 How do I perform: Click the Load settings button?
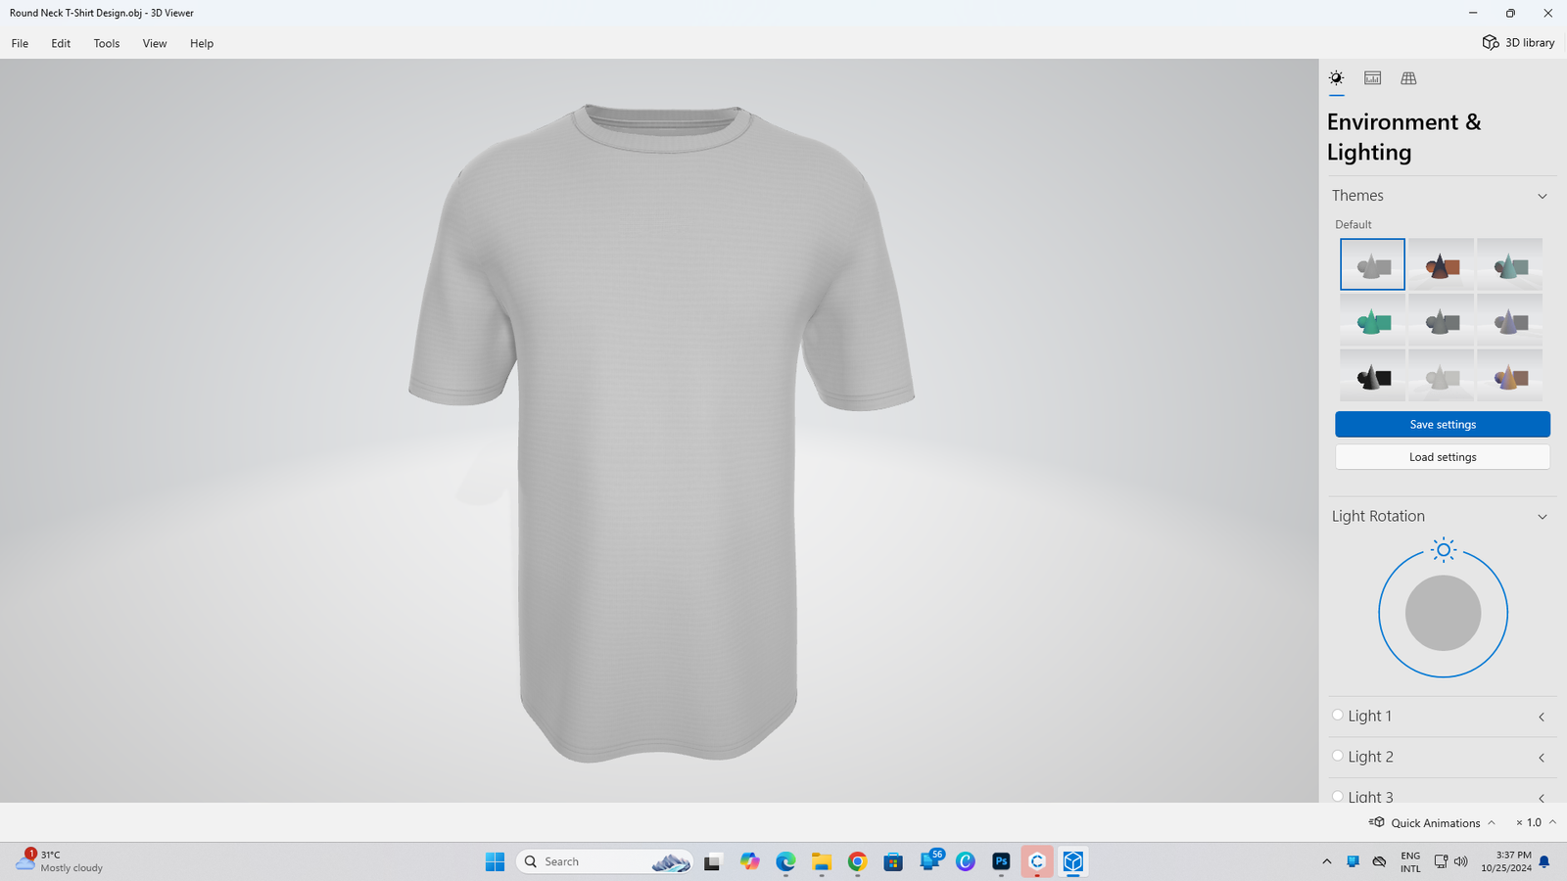pyautogui.click(x=1443, y=457)
